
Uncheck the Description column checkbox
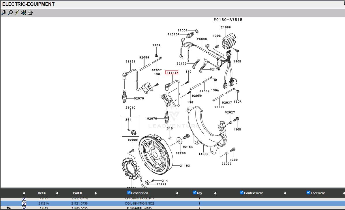(129, 193)
